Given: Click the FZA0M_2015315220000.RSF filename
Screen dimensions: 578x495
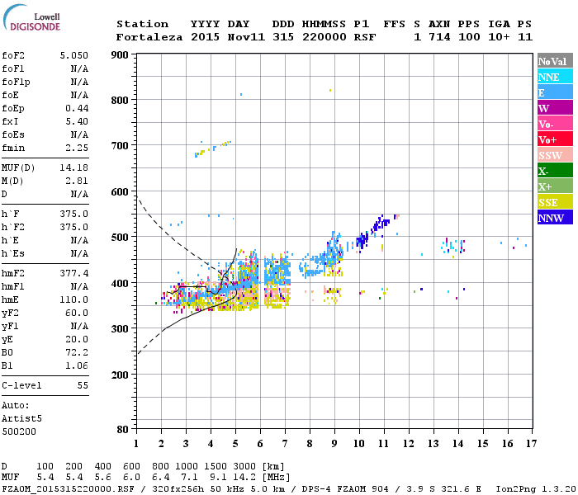Looking at the screenshot, I should pos(69,489).
